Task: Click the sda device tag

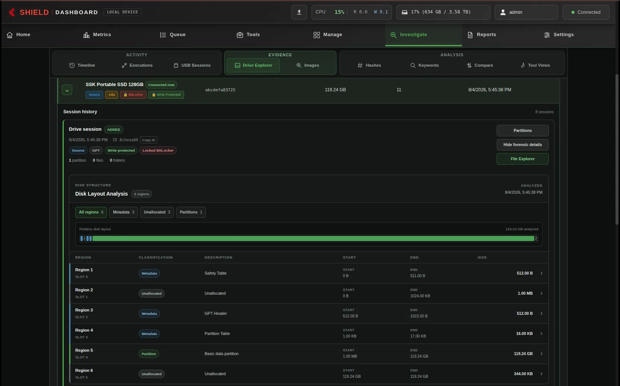Action: (x=111, y=95)
